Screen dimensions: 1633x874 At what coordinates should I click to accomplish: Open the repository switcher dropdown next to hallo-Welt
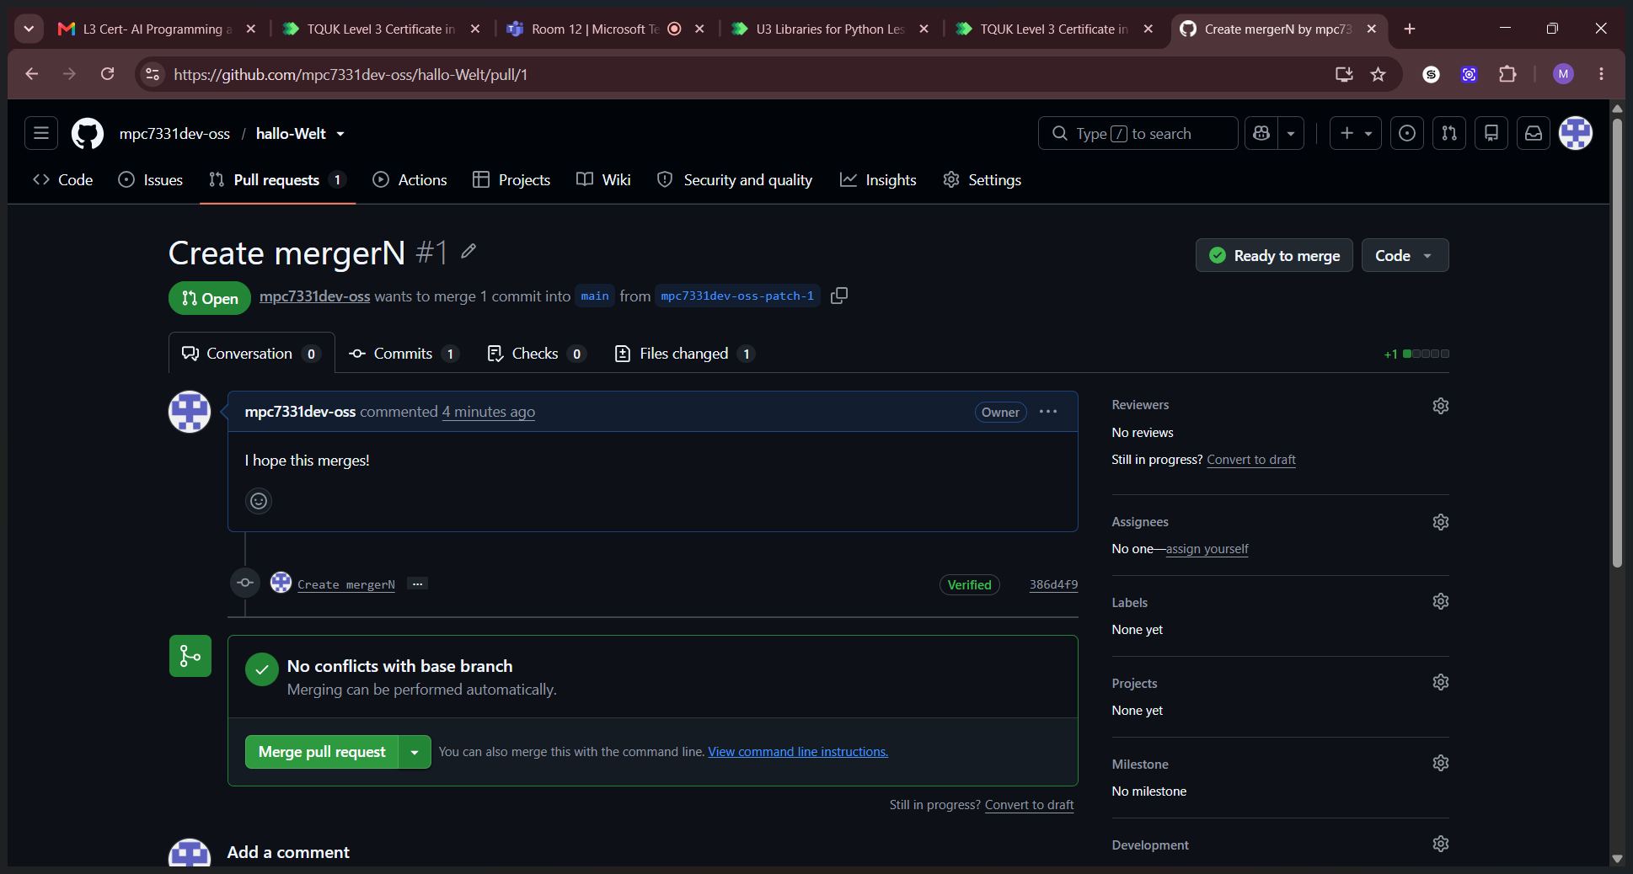tap(340, 134)
